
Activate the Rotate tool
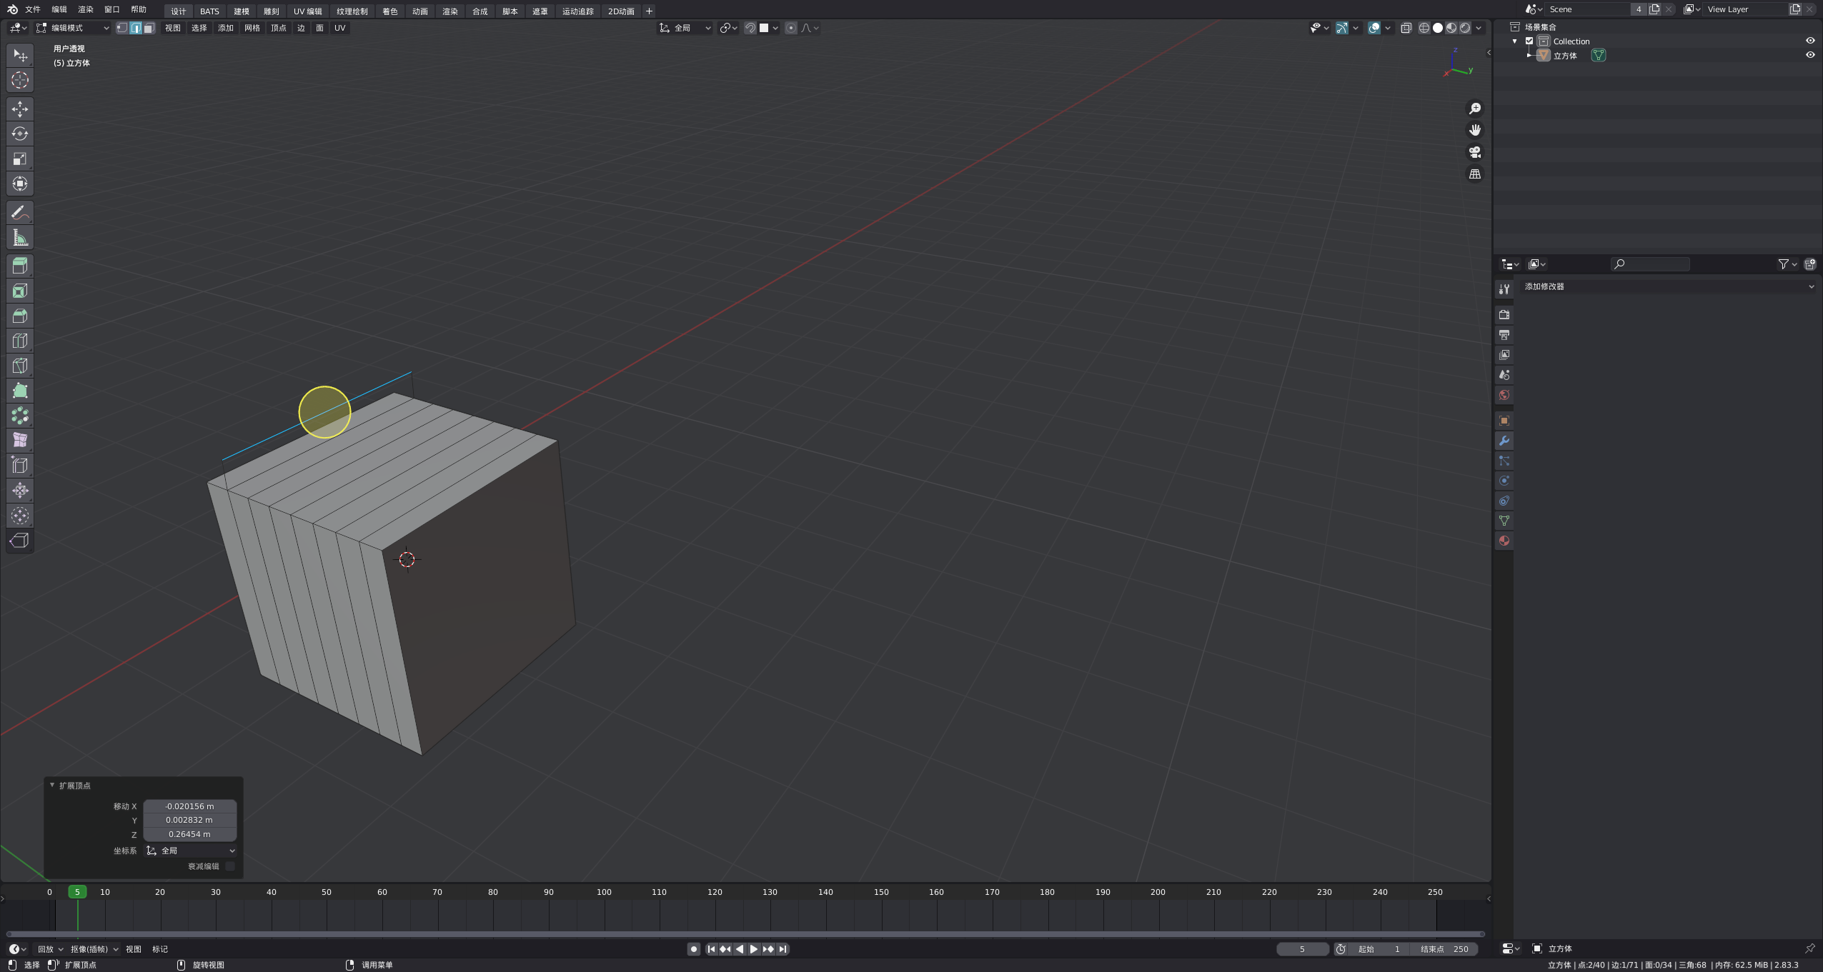(x=20, y=134)
